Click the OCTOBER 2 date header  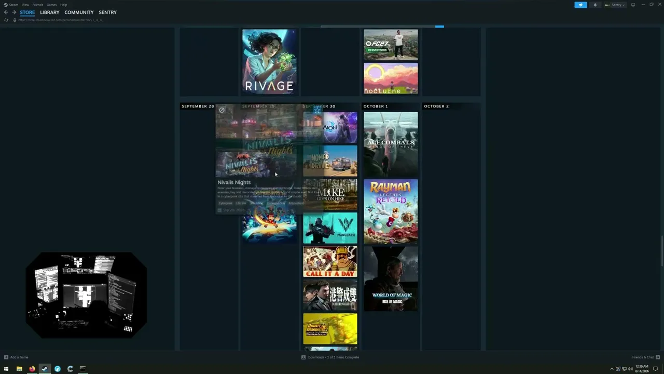tap(436, 106)
